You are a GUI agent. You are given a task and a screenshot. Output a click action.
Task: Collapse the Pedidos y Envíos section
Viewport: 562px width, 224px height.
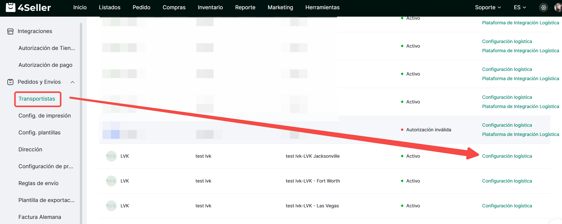(x=73, y=82)
